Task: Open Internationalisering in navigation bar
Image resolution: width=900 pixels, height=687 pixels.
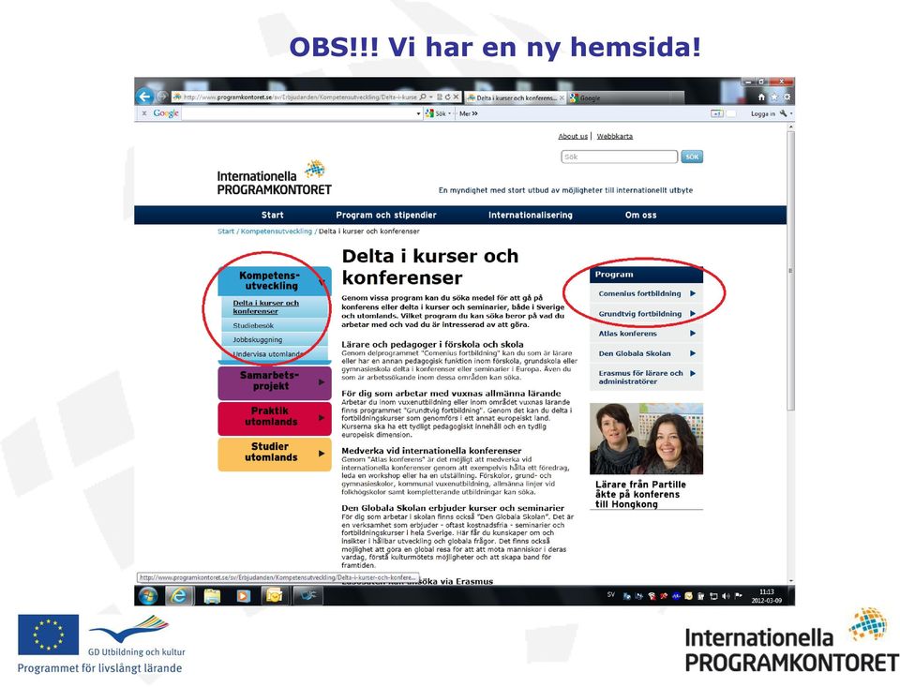Action: [531, 216]
